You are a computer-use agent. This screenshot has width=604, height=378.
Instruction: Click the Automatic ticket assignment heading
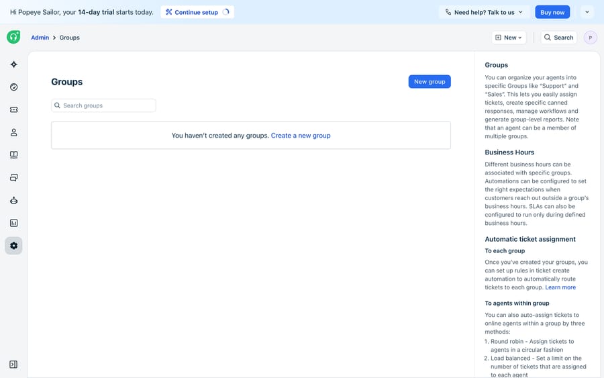pyautogui.click(x=530, y=239)
